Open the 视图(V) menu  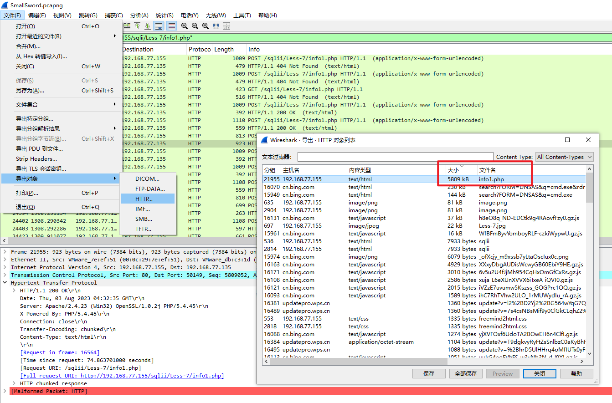point(62,15)
